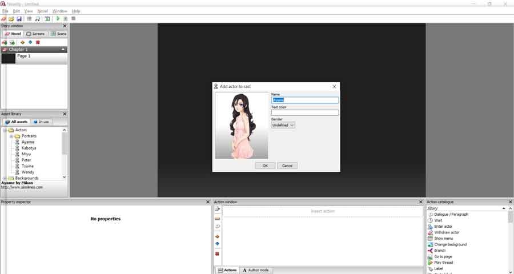Click the Change background action
Screen dimensions: 514x274
click(x=447, y=244)
